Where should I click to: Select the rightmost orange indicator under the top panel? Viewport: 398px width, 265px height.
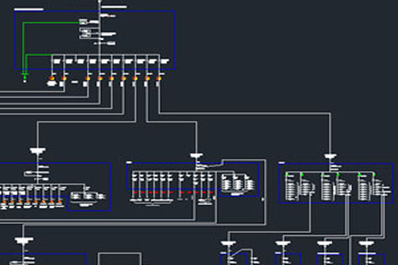point(159,79)
